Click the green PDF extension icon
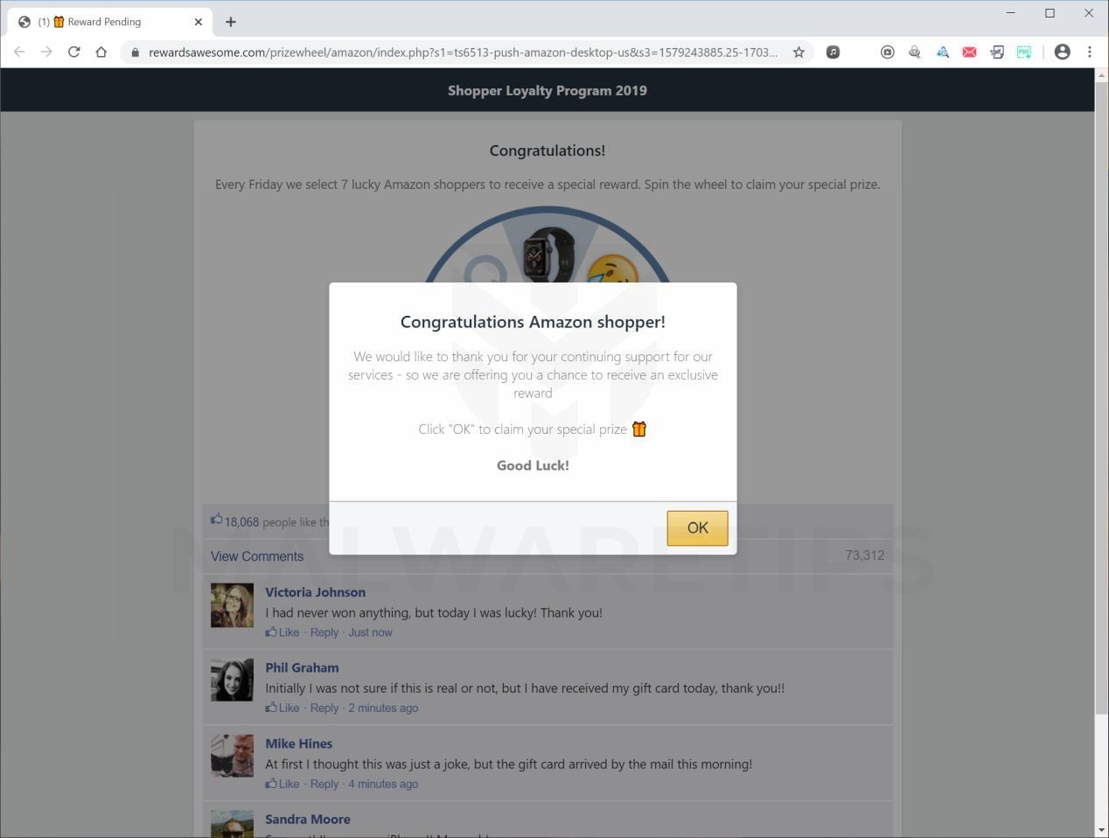Image resolution: width=1109 pixels, height=838 pixels. pyautogui.click(x=1024, y=52)
